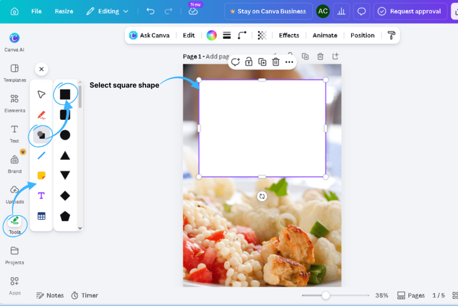Select the purple text tool

(x=42, y=195)
